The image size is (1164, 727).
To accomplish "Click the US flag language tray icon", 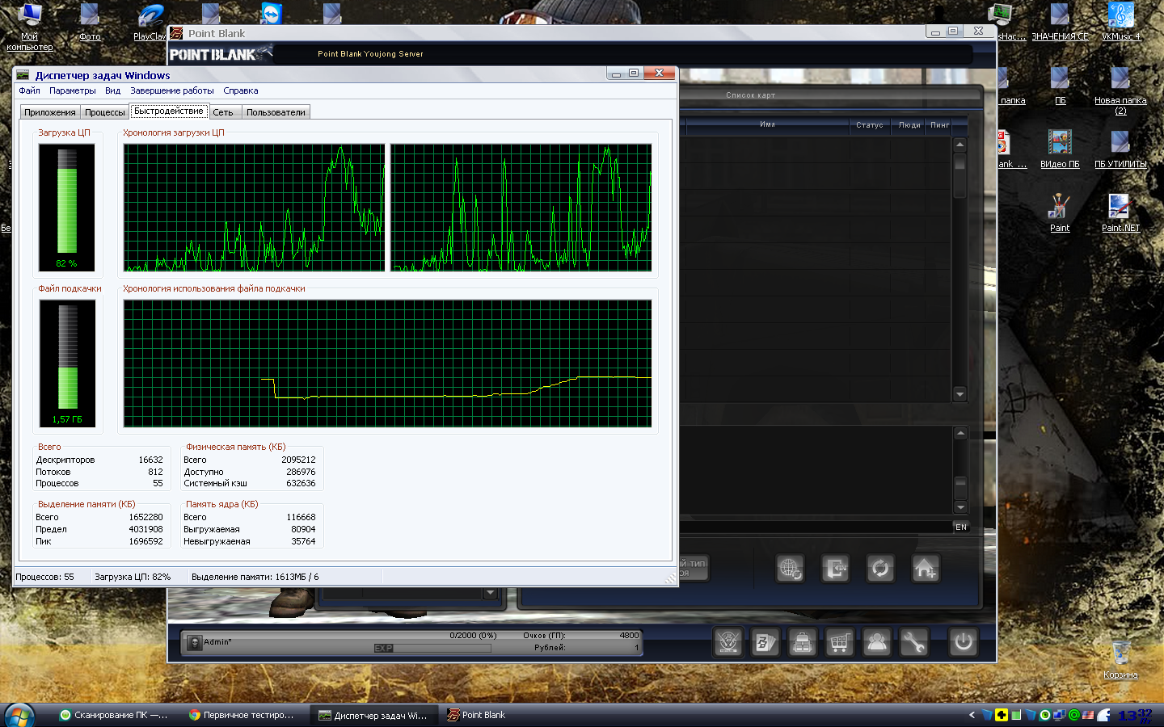I will coord(1088,715).
